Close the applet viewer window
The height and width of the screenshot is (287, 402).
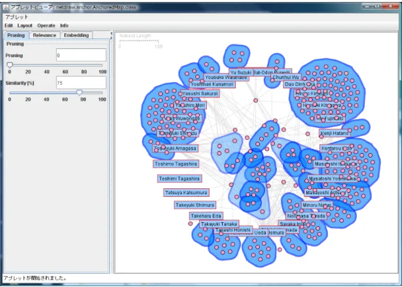coord(390,6)
